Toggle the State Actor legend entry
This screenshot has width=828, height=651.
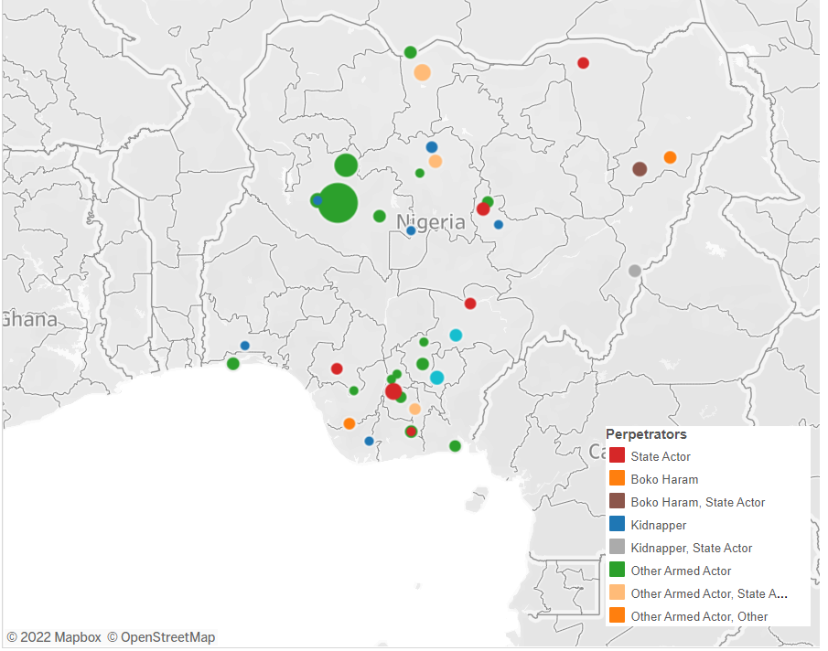[x=662, y=456]
